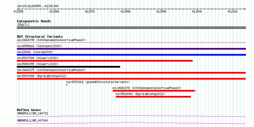Screen dimensions: 254x127
Task: Click the right arrowhead of the ruler
Action: (x=245, y=9)
